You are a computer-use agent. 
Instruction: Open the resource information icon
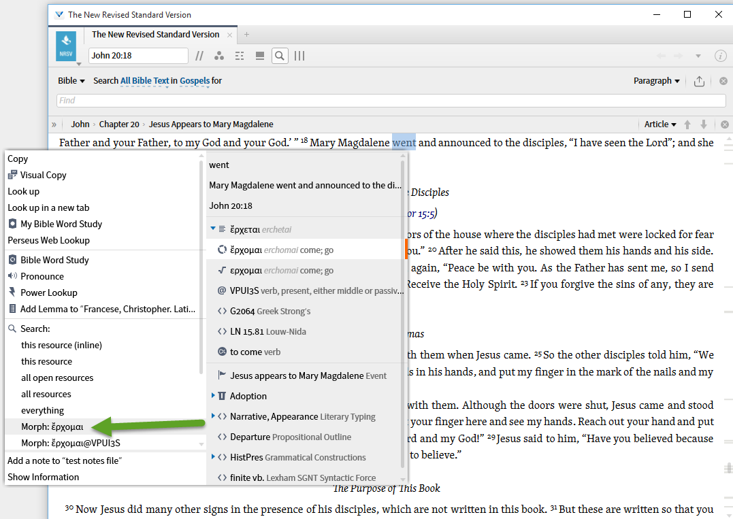point(720,56)
